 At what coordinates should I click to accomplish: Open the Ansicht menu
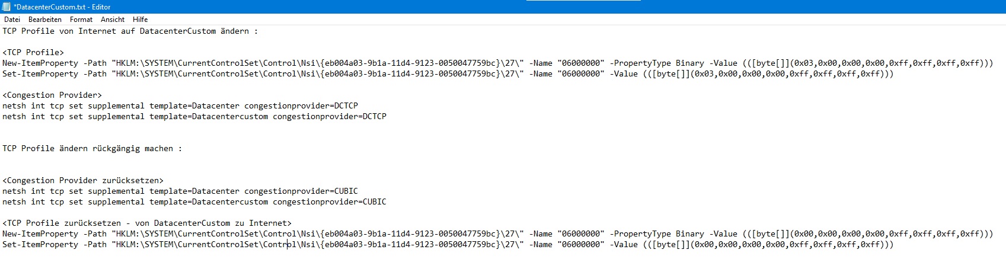(x=113, y=20)
